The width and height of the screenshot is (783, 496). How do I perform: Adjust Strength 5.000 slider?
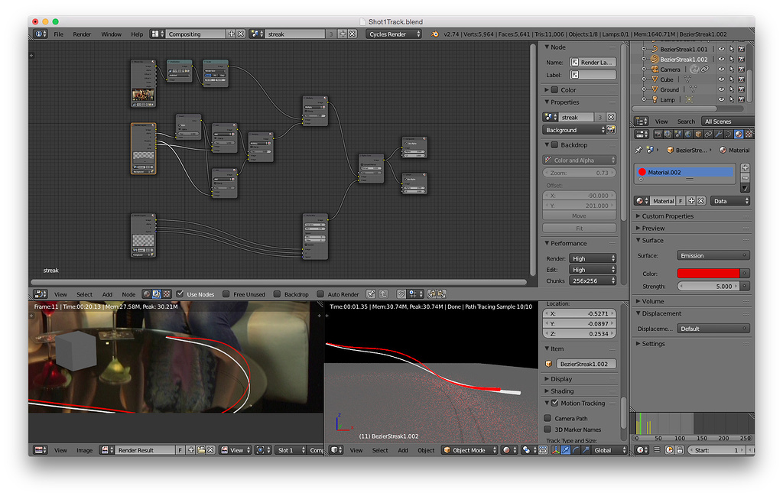[x=708, y=287]
